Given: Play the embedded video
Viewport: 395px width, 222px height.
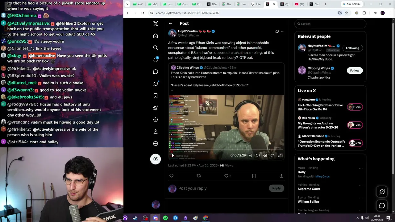Looking at the screenshot, I should pyautogui.click(x=173, y=155).
